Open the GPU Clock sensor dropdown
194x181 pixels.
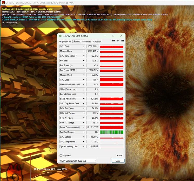point(84,46)
